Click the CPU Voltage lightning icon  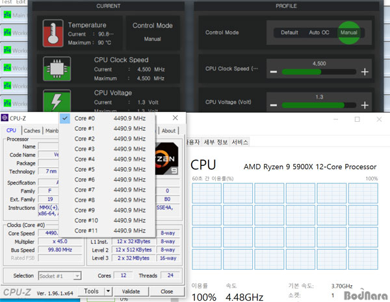(x=57, y=100)
